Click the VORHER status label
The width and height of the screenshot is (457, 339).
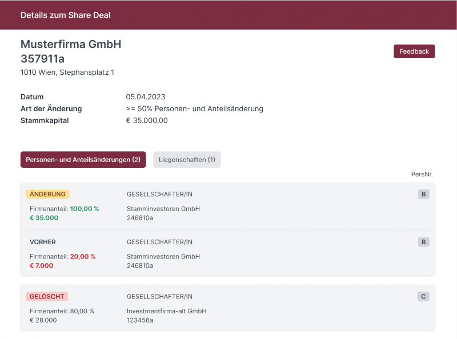tap(42, 242)
